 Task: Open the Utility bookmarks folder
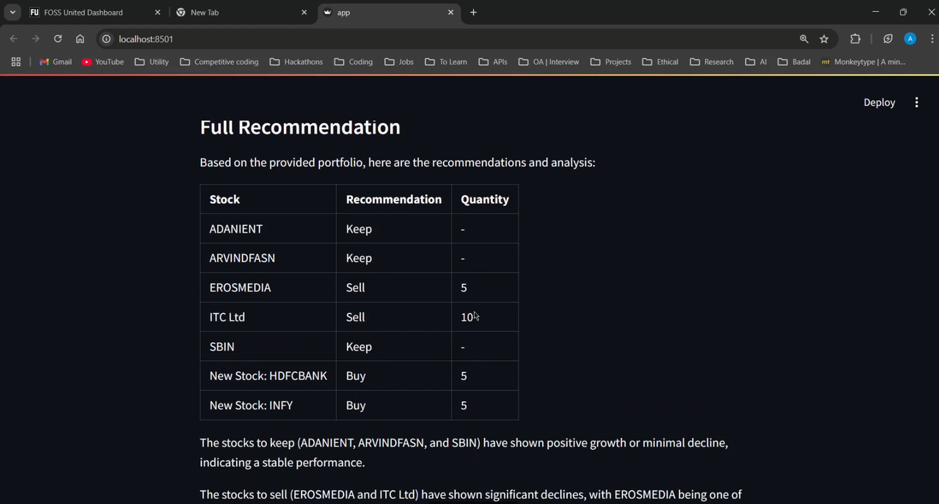152,62
